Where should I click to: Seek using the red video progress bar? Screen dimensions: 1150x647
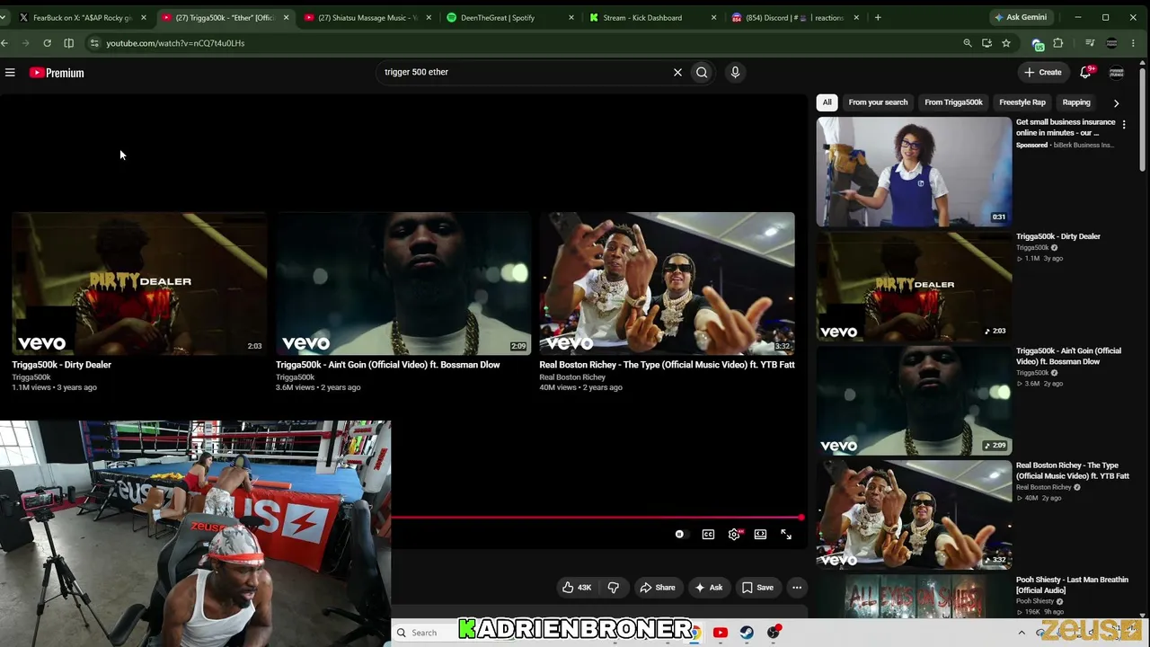(x=597, y=518)
